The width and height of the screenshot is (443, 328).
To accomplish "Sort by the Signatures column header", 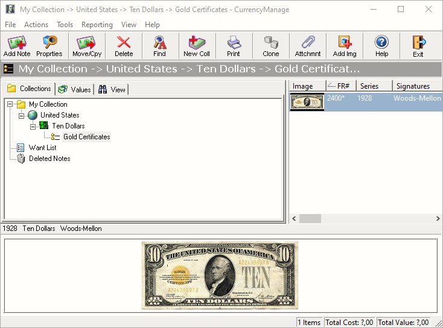I will pyautogui.click(x=418, y=86).
